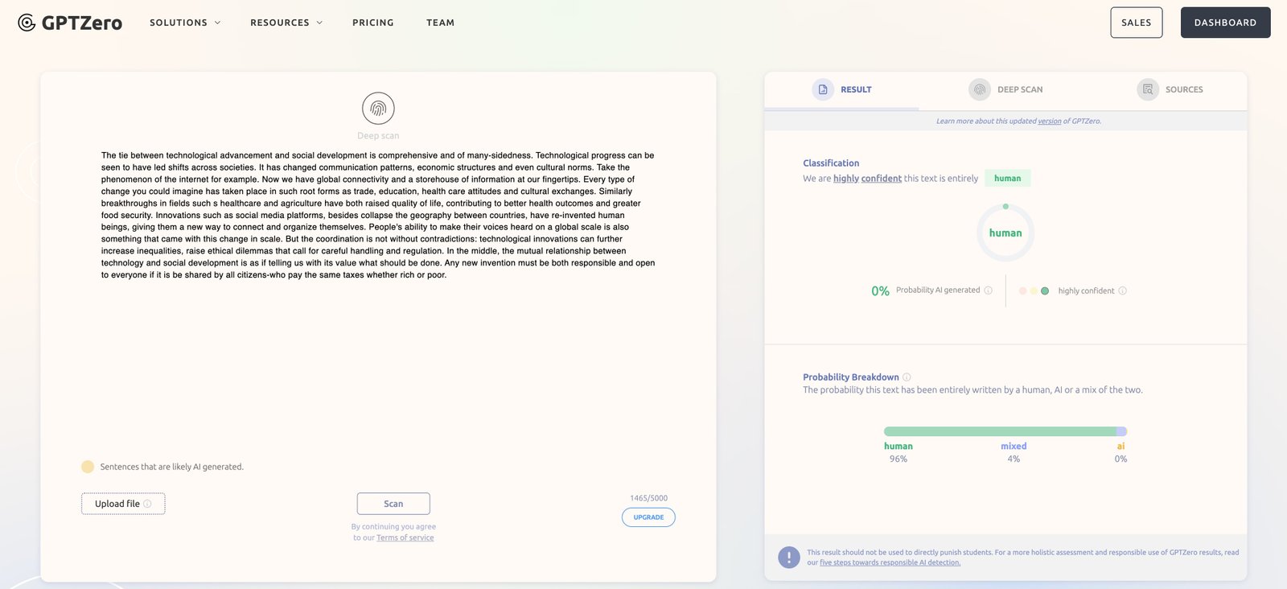Expand the Solutions dropdown menu
This screenshot has height=589, width=1287.
(x=185, y=23)
